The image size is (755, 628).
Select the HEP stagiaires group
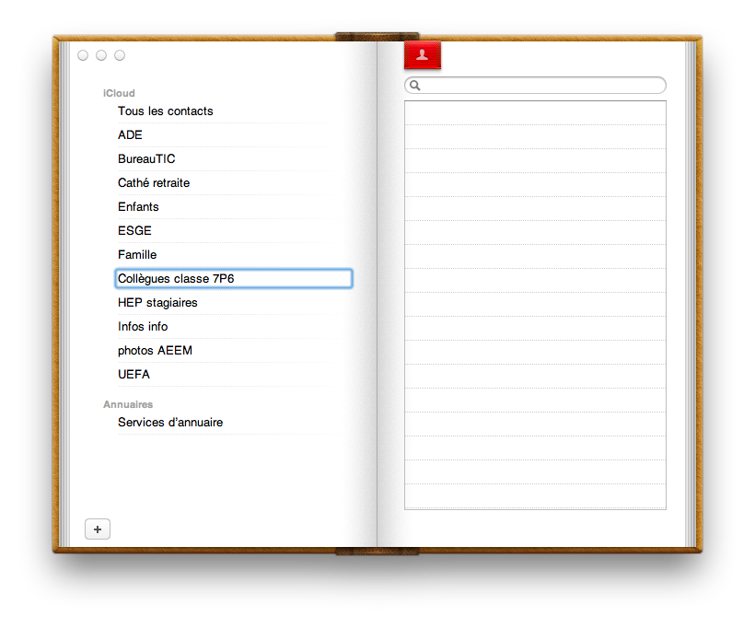coord(157,303)
